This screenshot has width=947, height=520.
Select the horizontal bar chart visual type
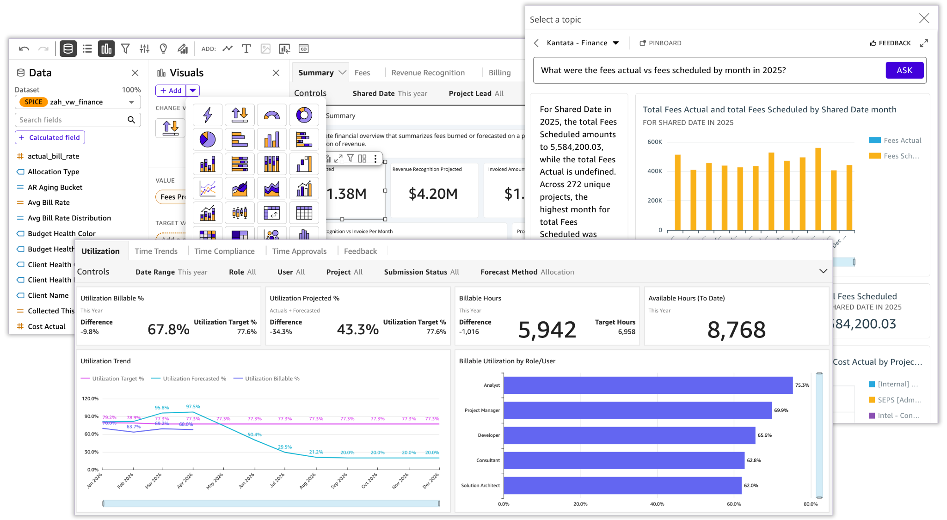(x=240, y=139)
